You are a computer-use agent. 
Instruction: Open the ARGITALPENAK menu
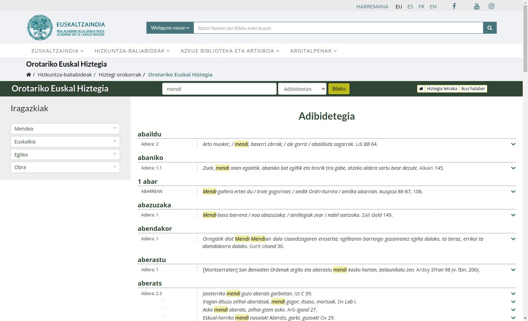pos(313,51)
